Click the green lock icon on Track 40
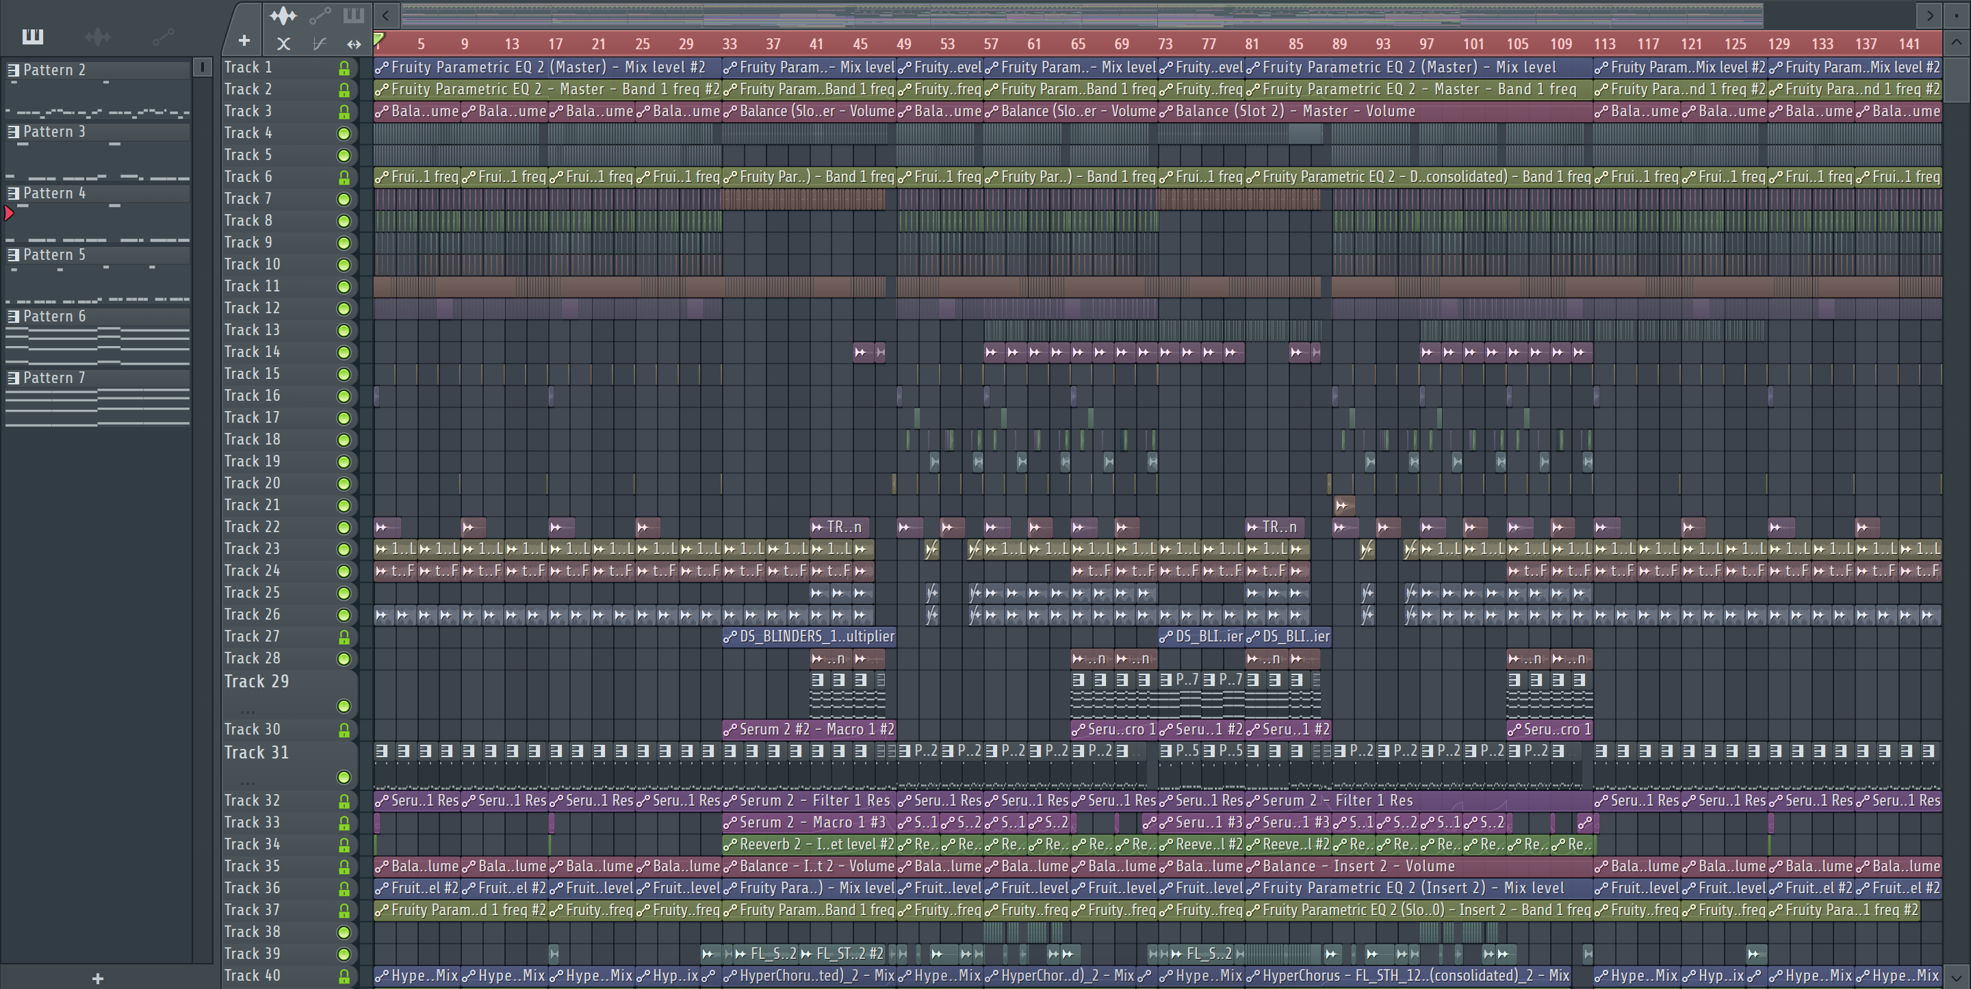1971x989 pixels. click(x=344, y=977)
